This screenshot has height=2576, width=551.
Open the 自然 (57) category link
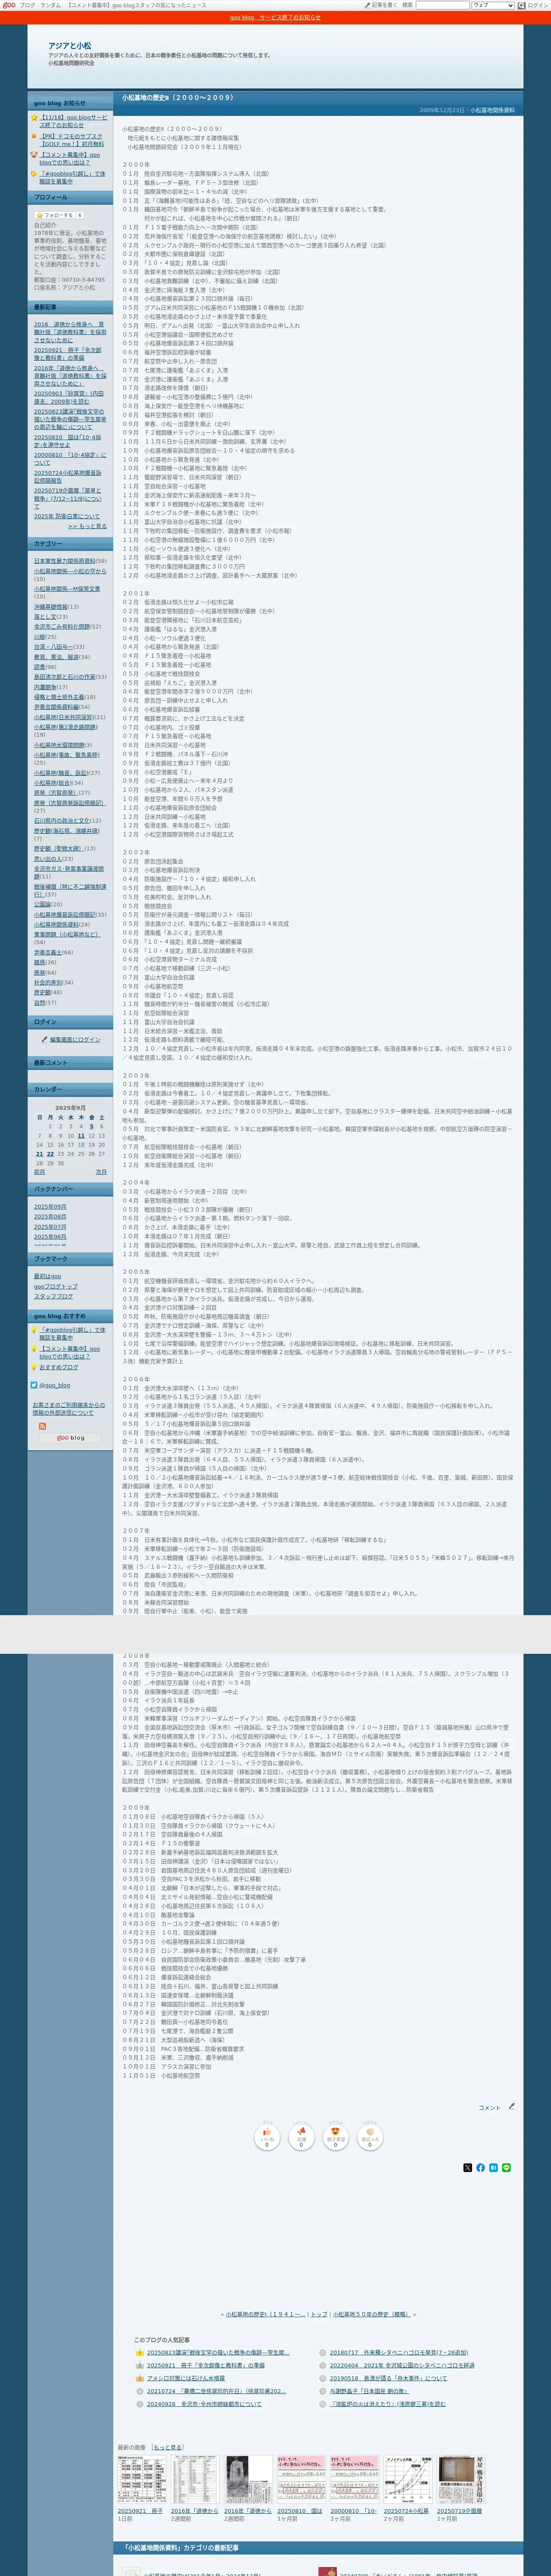click(x=39, y=1002)
